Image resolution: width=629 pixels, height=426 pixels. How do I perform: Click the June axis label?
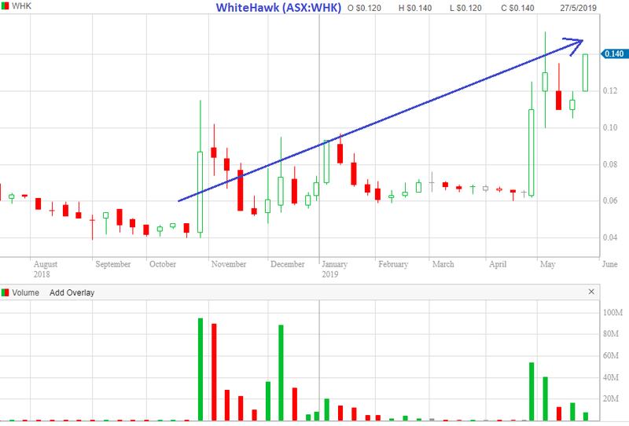(x=610, y=264)
